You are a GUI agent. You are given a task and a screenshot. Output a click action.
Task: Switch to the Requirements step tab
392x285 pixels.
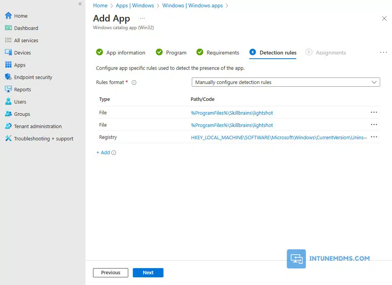(222, 53)
